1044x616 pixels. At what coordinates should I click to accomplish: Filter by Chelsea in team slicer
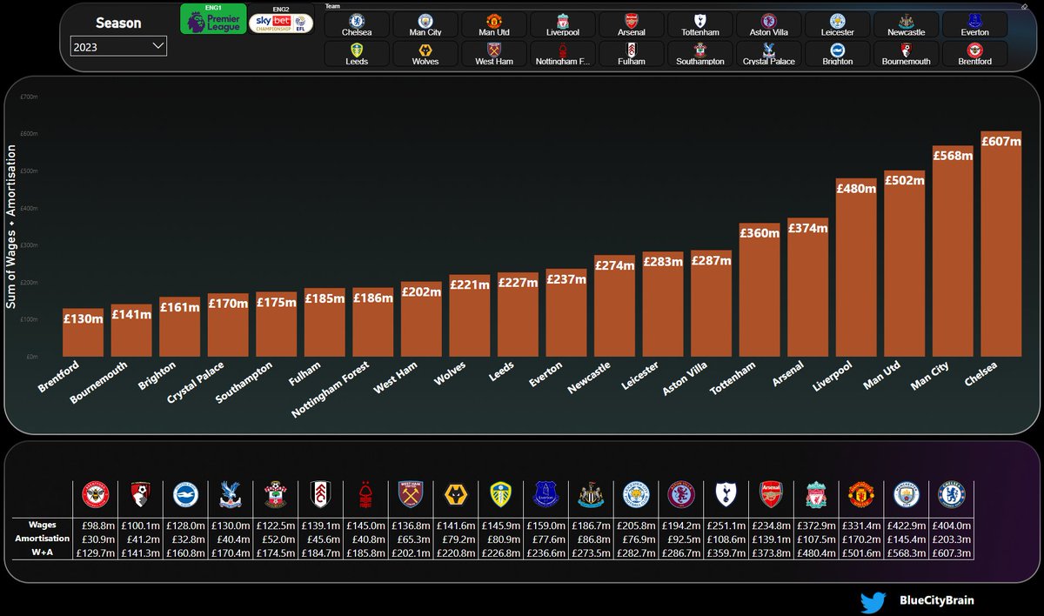[357, 24]
